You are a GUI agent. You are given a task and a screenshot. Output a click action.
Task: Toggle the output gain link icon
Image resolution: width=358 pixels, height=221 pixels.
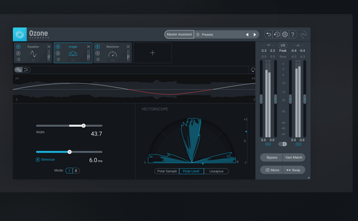tap(298, 144)
